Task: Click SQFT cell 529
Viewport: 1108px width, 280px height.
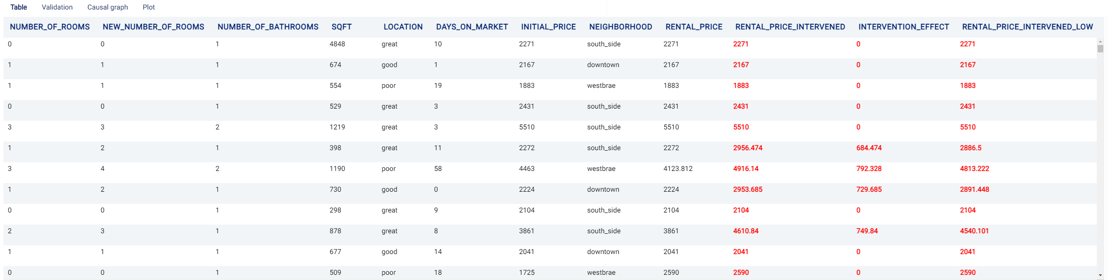Action: pyautogui.click(x=335, y=106)
